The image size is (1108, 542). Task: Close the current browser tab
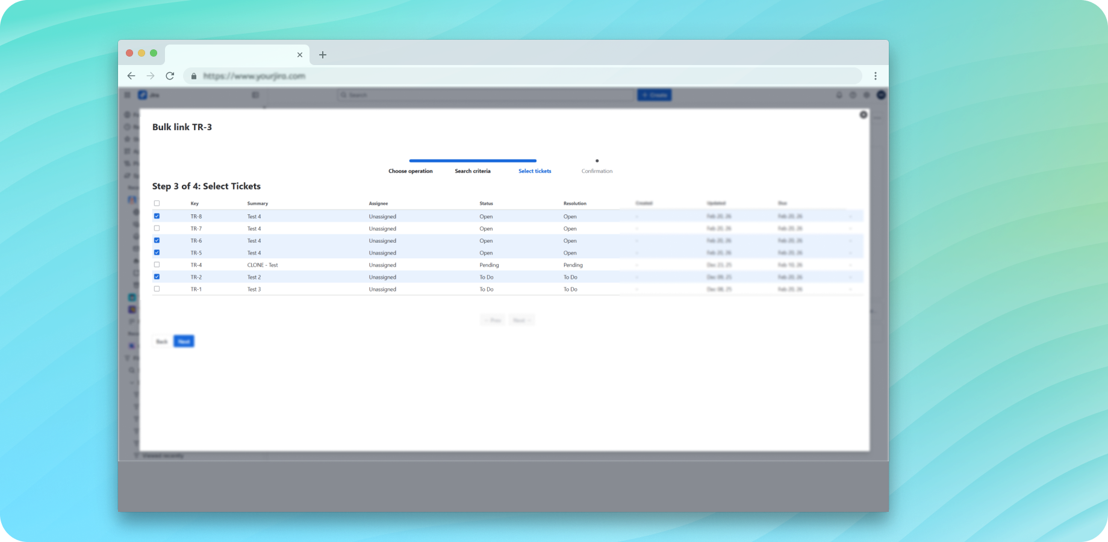pos(300,55)
